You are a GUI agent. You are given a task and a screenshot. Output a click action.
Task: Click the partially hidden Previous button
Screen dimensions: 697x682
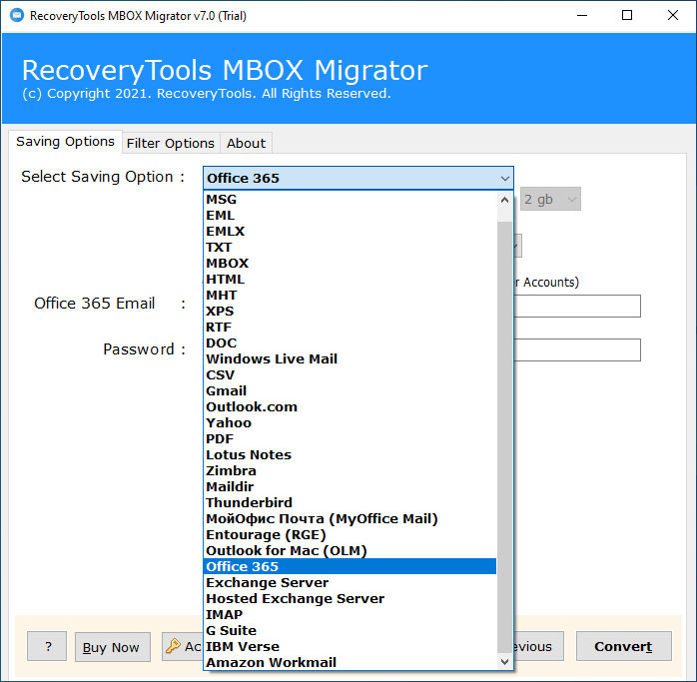click(x=538, y=646)
